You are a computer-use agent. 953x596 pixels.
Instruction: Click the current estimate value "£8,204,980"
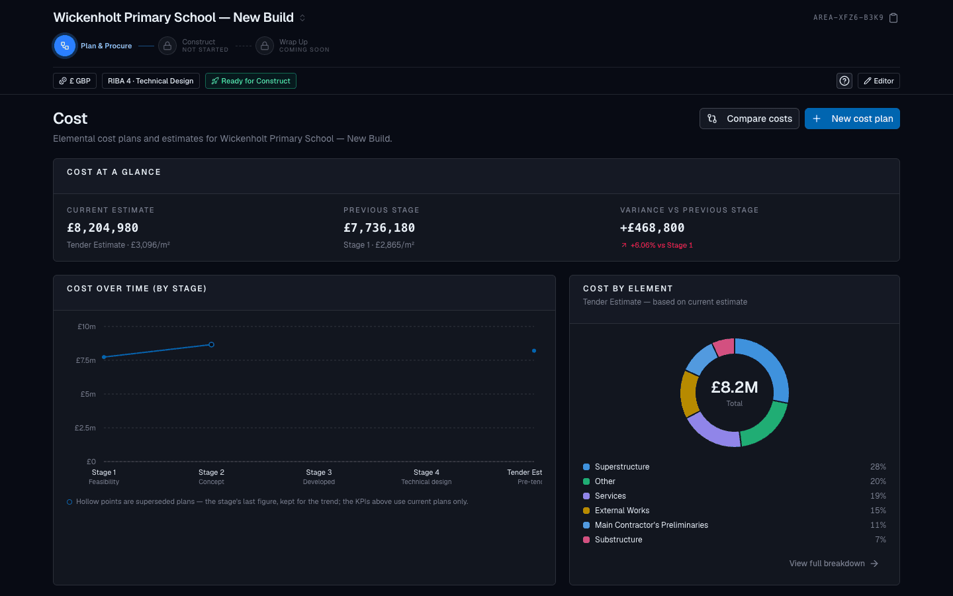click(x=103, y=228)
